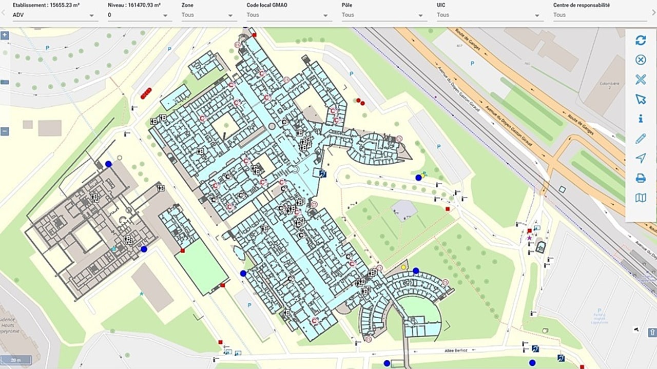Open the map legend icon
657x369 pixels.
pos(641,198)
